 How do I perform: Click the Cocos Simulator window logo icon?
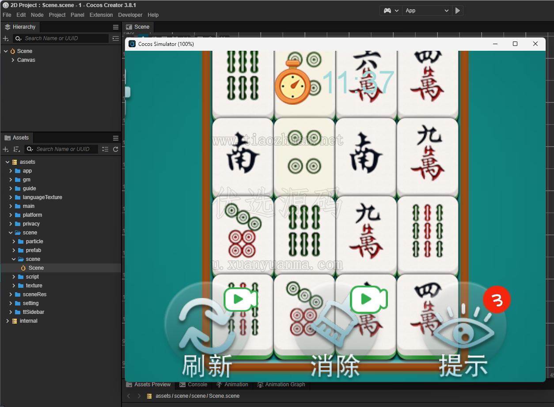[132, 44]
